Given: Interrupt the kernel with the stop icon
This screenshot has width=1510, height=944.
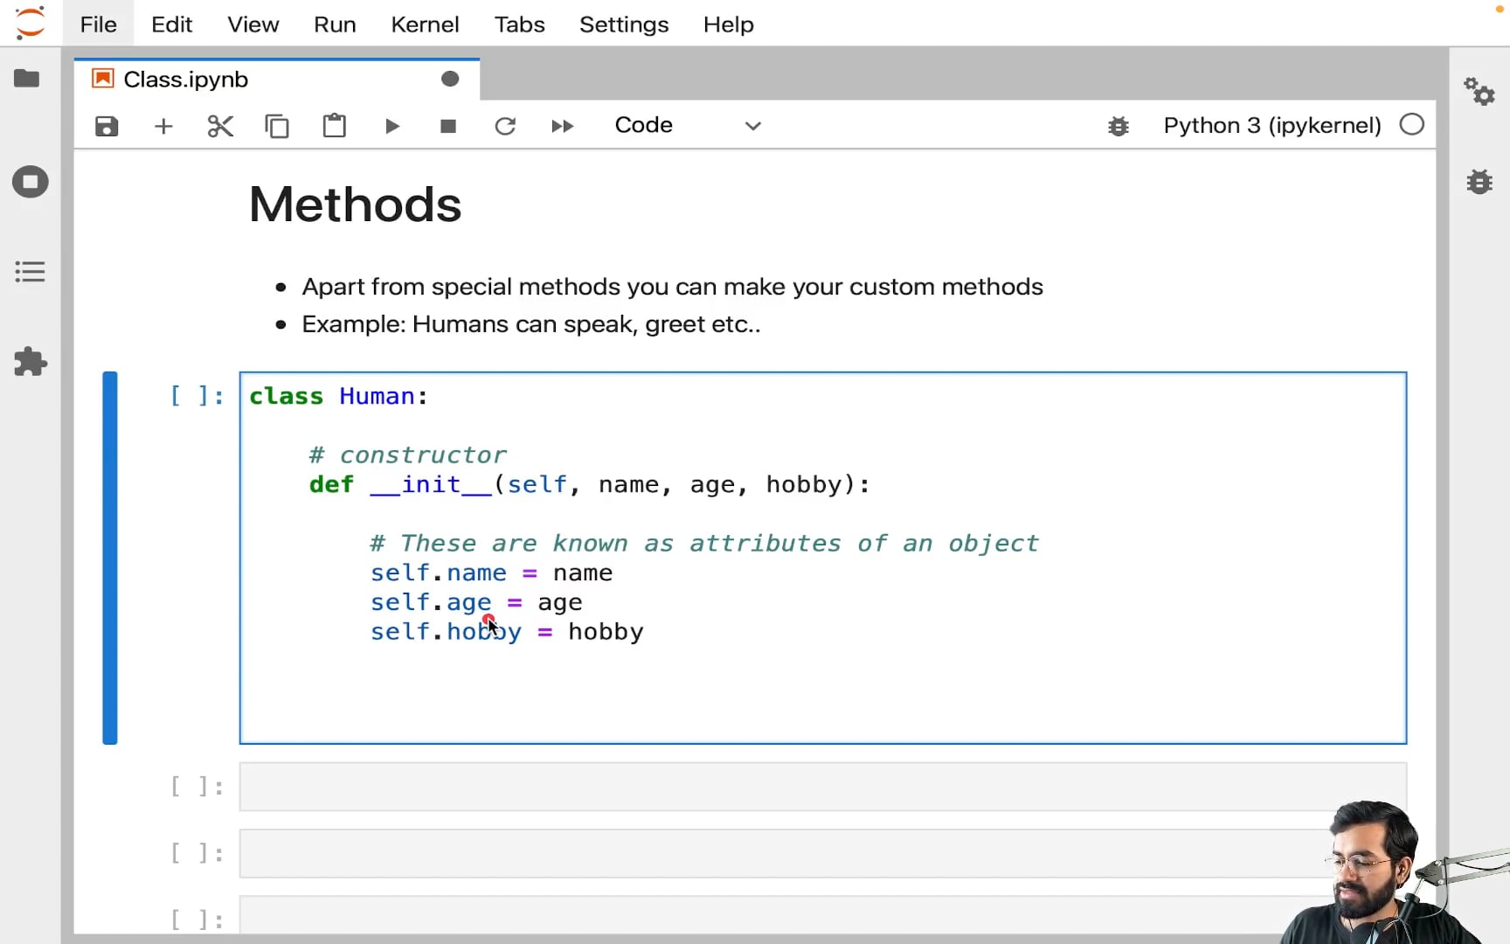Looking at the screenshot, I should pyautogui.click(x=448, y=126).
